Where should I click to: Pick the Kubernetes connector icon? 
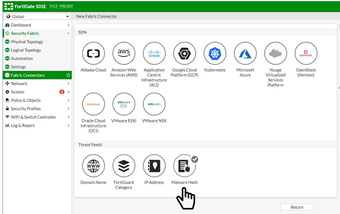coord(215,53)
